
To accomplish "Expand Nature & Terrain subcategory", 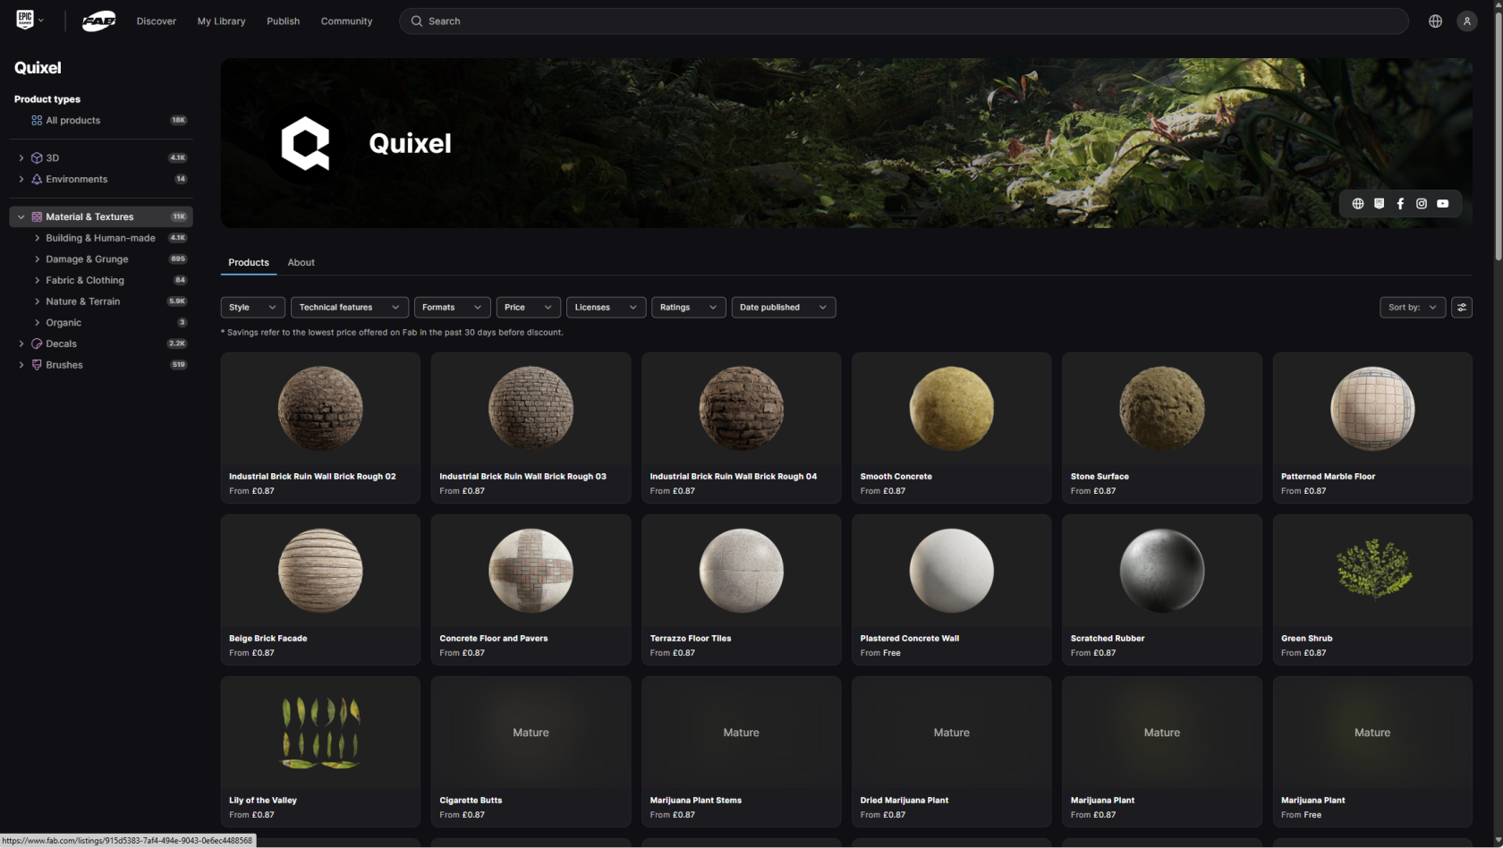I will 37,301.
